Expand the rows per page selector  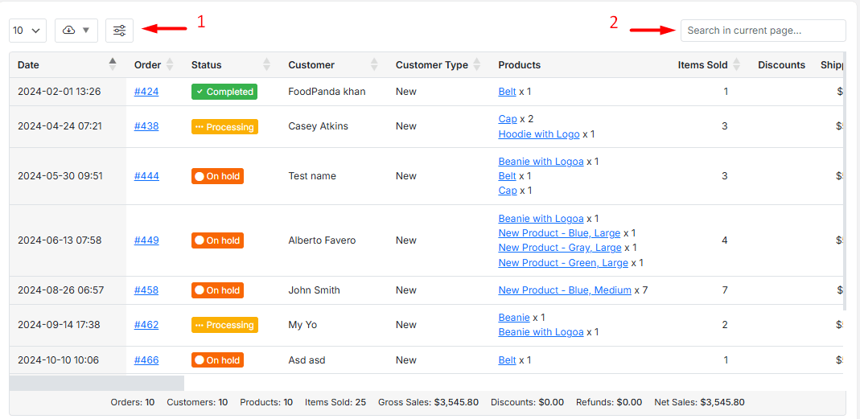(x=27, y=31)
